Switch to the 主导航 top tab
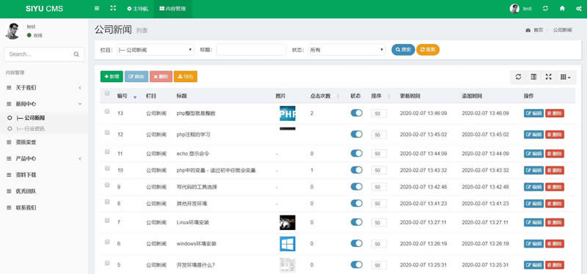The width and height of the screenshot is (587, 274). 138,9
